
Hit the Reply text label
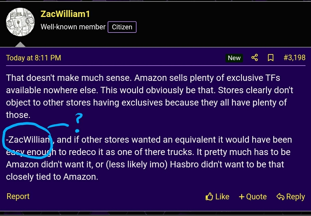point(295,197)
